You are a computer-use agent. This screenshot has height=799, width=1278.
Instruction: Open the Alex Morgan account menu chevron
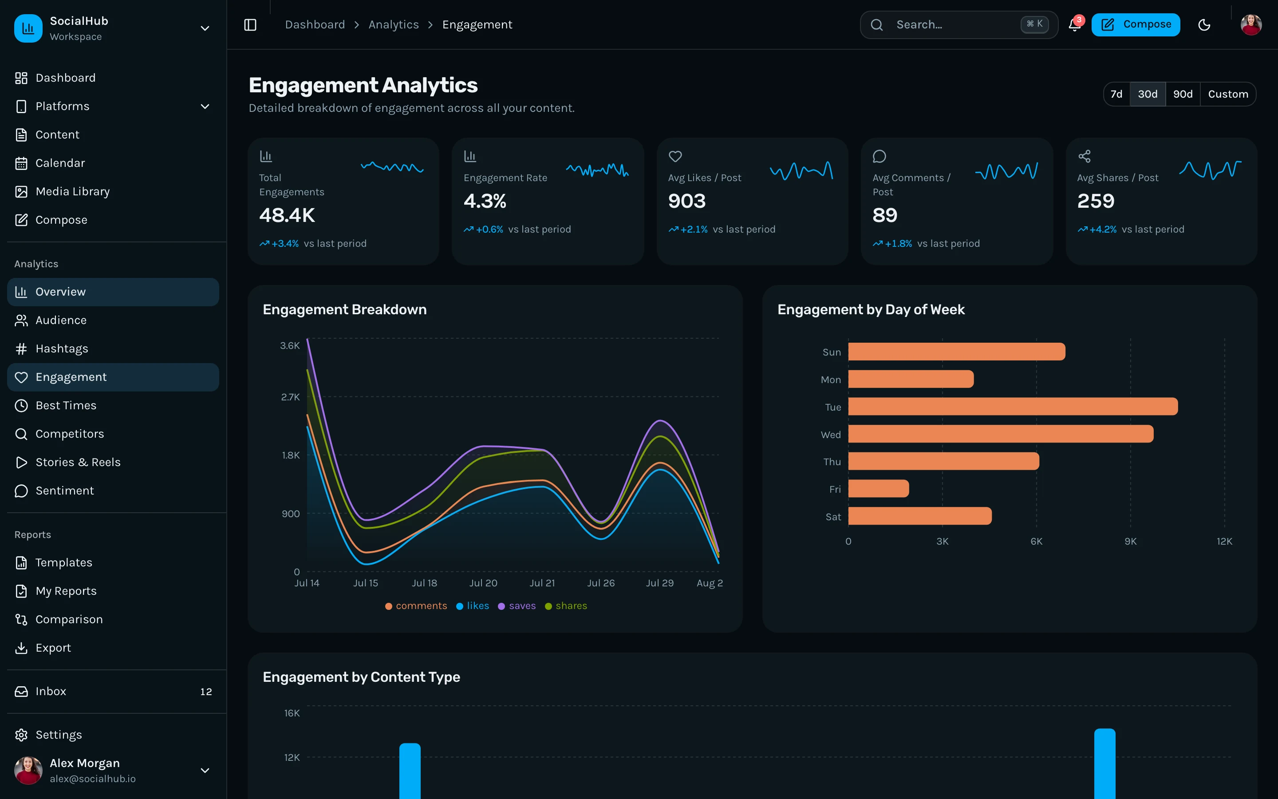(205, 771)
